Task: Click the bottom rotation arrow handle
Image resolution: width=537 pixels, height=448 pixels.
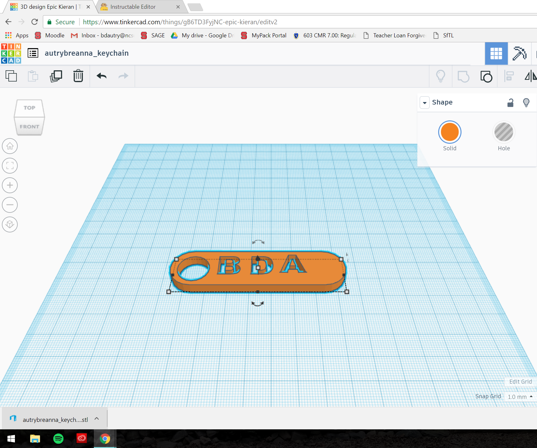Action: 257,304
